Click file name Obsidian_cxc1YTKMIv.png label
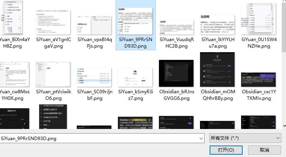Image resolution: width=286 pixels, height=157 pixels. click(259, 95)
